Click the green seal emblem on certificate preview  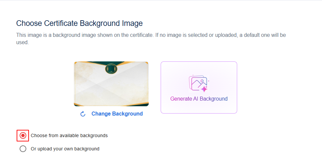(x=111, y=68)
